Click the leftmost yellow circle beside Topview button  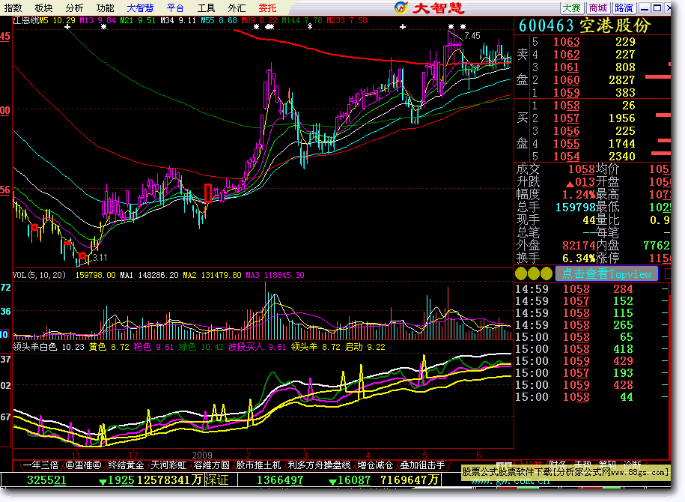[521, 274]
